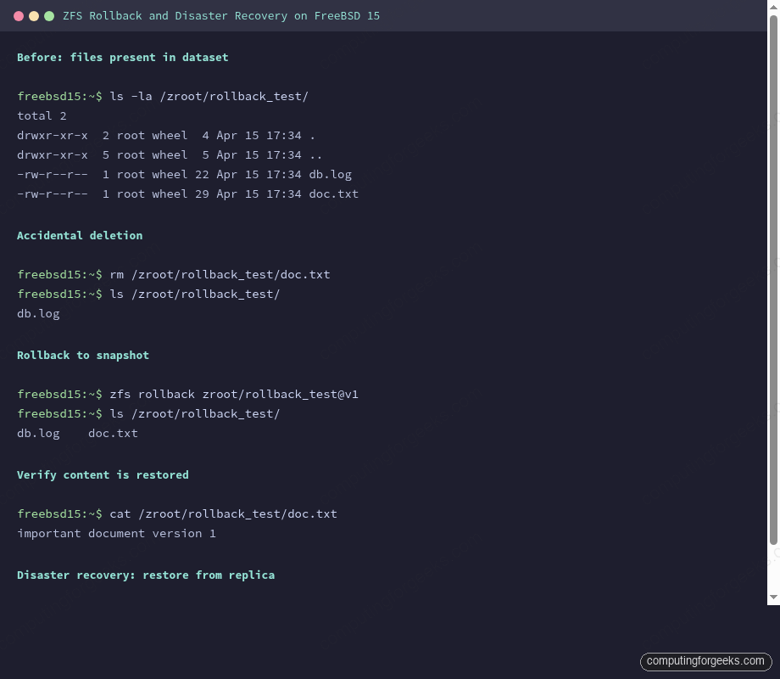Click the yellow minimize circle
Screen dimensions: 780x679
tap(34, 15)
